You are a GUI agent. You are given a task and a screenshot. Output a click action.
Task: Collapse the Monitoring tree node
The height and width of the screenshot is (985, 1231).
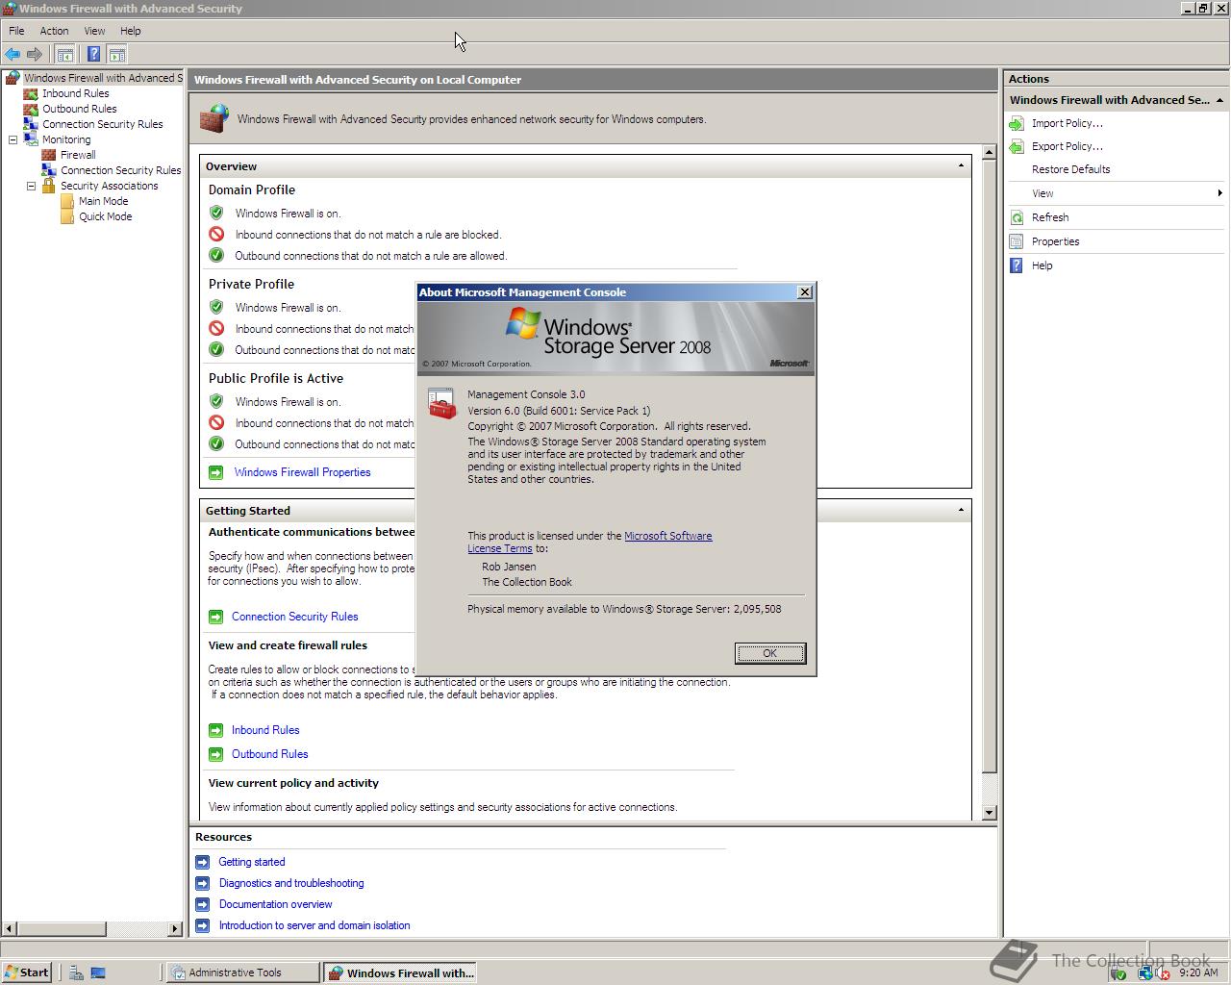tap(13, 139)
